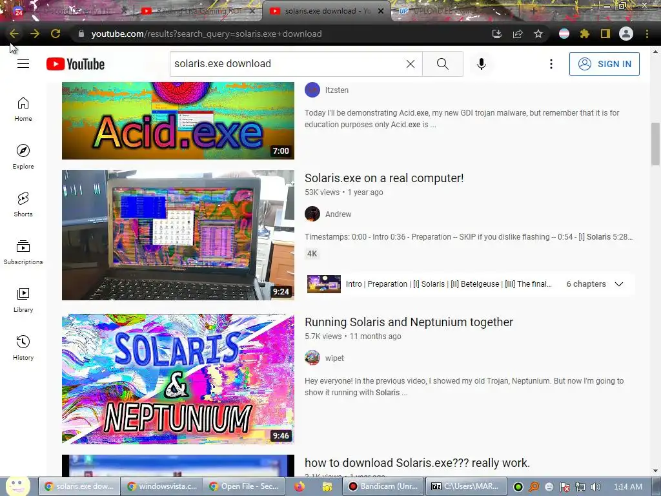Click the laptop Solaris video thumbnail
The image size is (661, 496).
(178, 235)
